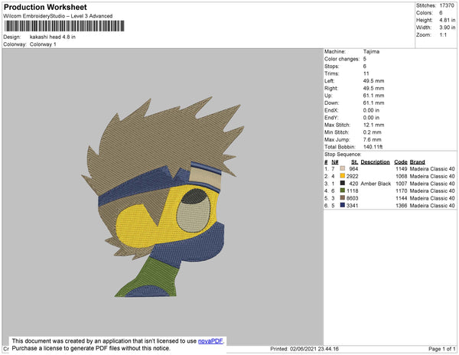459x355 pixels.
Task: Click the 'St.' column header
Action: 354,162
